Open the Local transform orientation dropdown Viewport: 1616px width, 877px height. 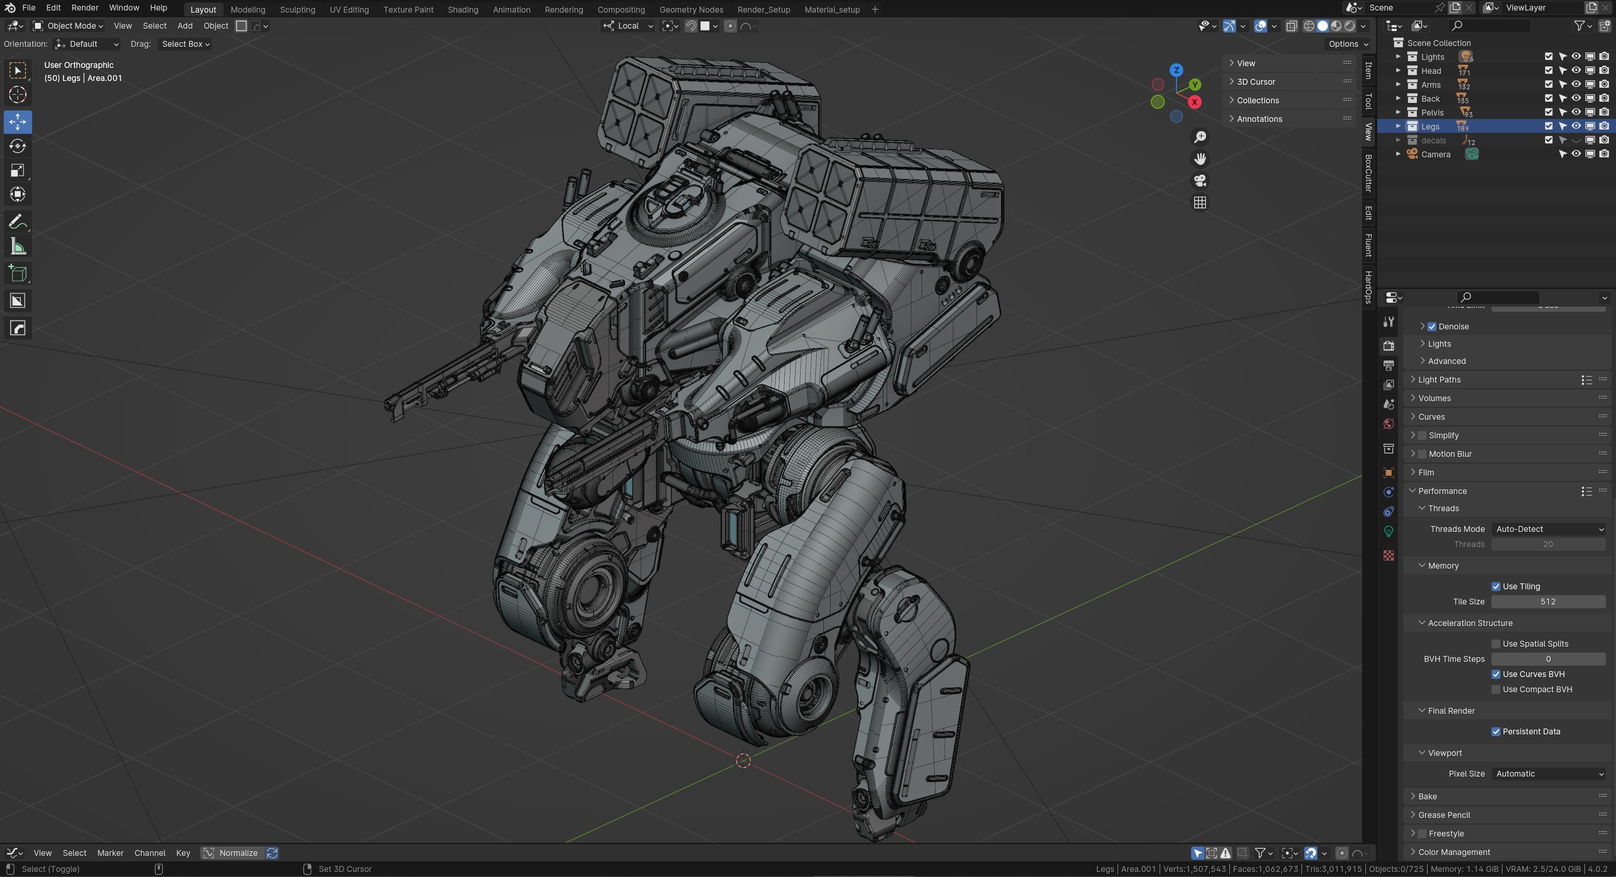(x=629, y=26)
